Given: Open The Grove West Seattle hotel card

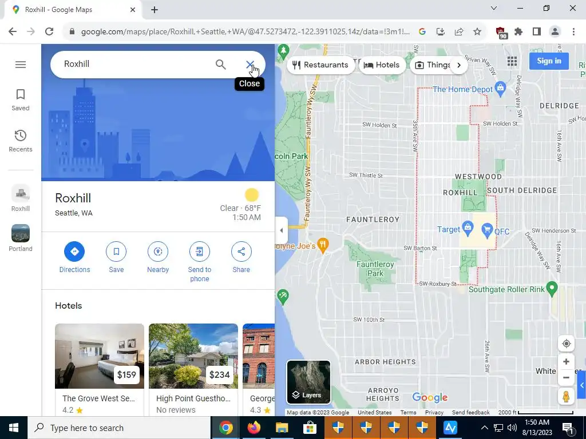Looking at the screenshot, I should pos(100,369).
